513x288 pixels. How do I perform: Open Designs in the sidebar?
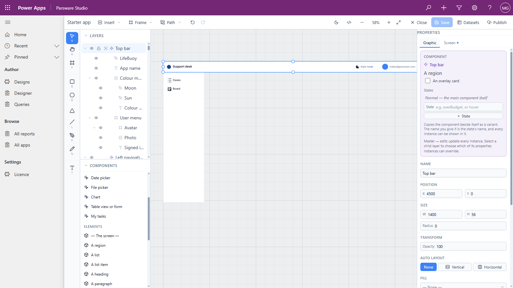[22, 82]
